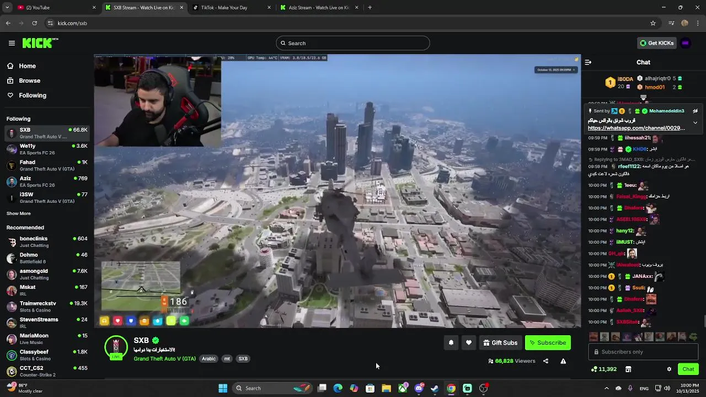Open OBS Studio from taskbar
706x397 pixels.
[484, 388]
